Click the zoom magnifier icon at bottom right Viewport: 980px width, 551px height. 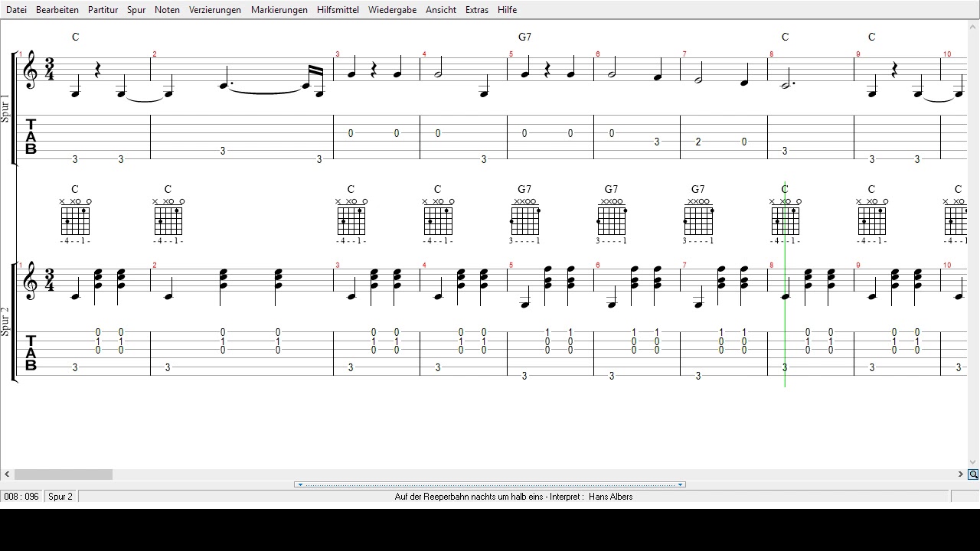point(973,474)
